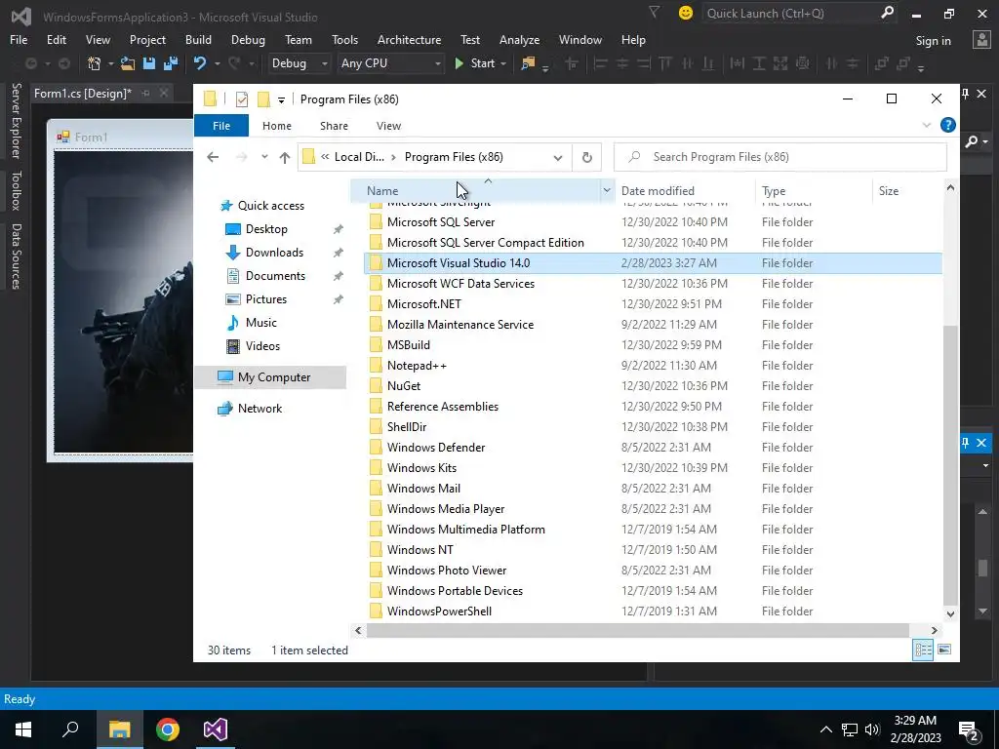The width and height of the screenshot is (999, 749).
Task: Click the Quick Launch search box
Action: coord(799,13)
